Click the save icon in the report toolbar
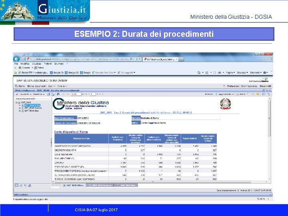 pyautogui.click(x=48, y=94)
